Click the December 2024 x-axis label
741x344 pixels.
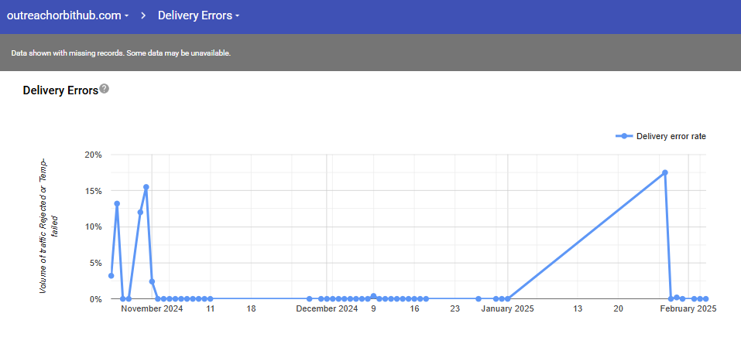coord(328,309)
